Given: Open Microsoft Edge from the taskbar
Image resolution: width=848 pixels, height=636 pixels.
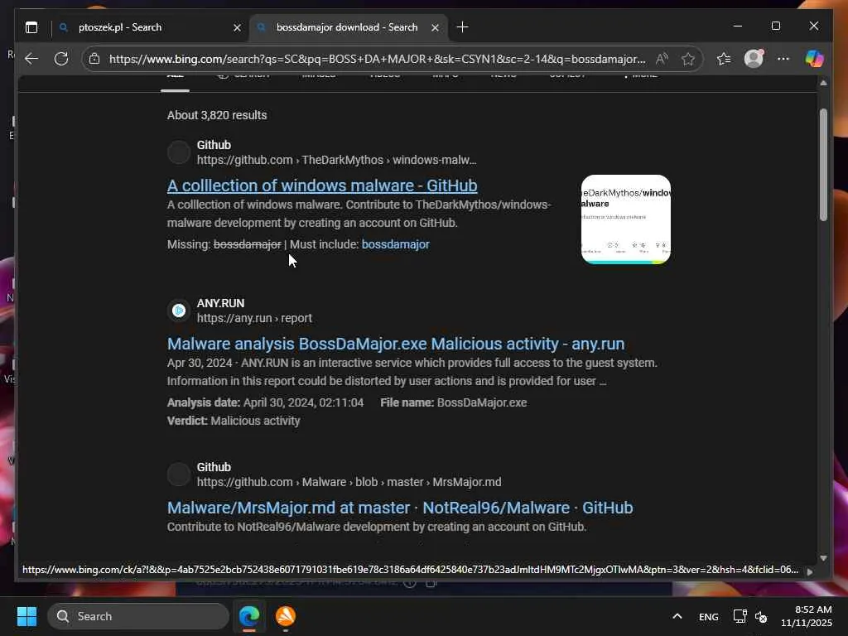Looking at the screenshot, I should click(249, 616).
